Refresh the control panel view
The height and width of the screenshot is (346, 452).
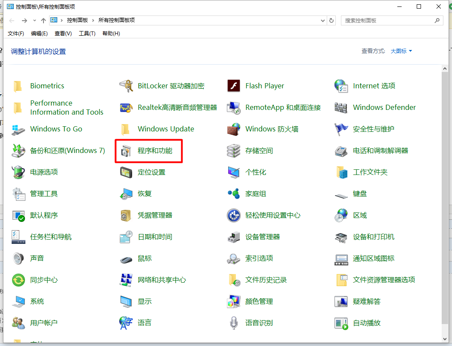(331, 21)
